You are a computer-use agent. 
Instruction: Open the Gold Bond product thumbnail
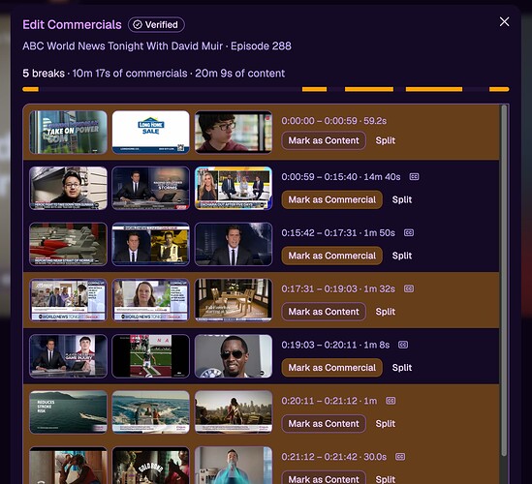point(150,466)
